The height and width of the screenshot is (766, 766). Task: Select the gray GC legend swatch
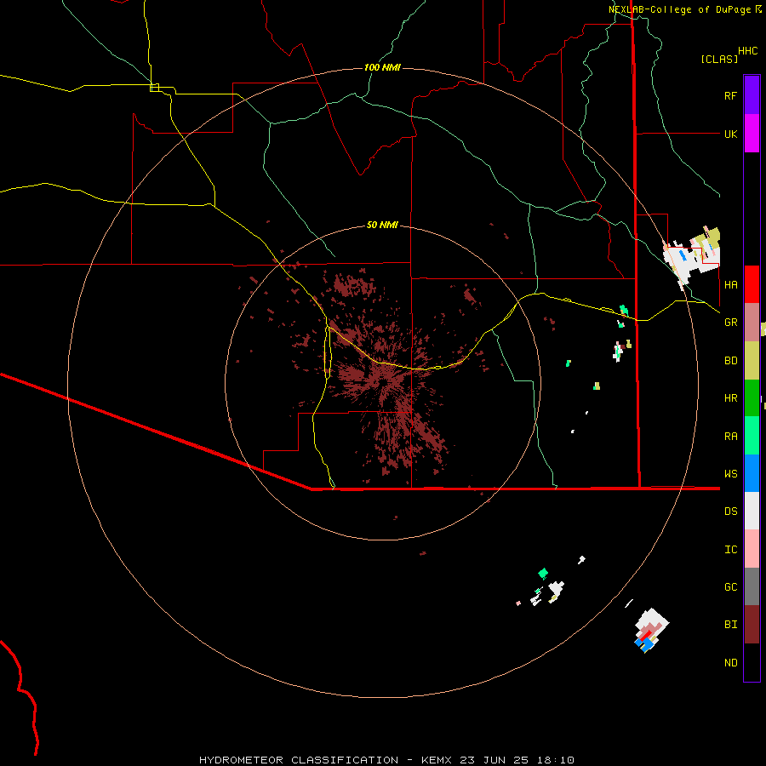[x=752, y=586]
